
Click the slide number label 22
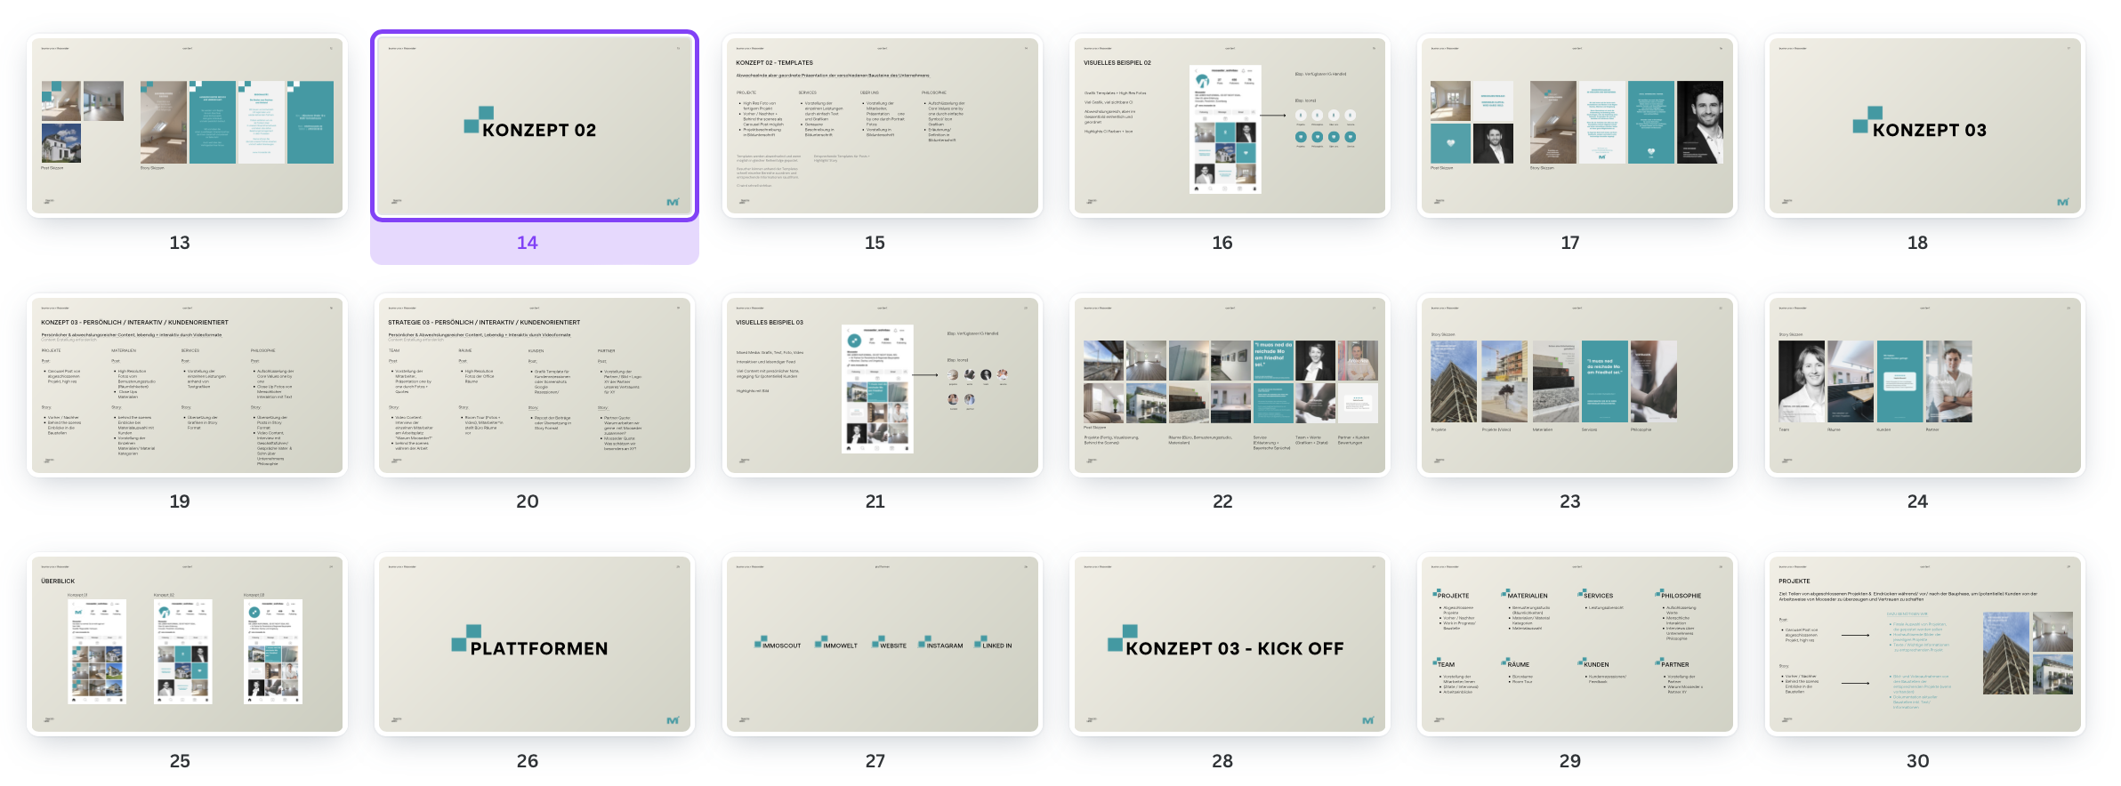click(1222, 501)
